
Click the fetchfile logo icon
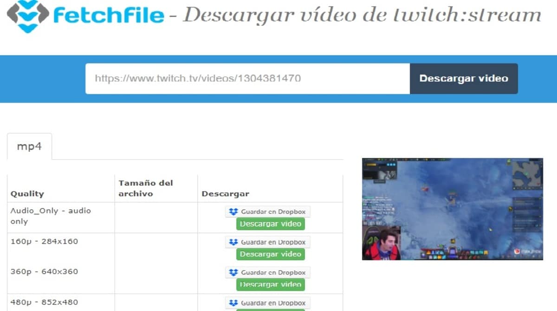[28, 17]
